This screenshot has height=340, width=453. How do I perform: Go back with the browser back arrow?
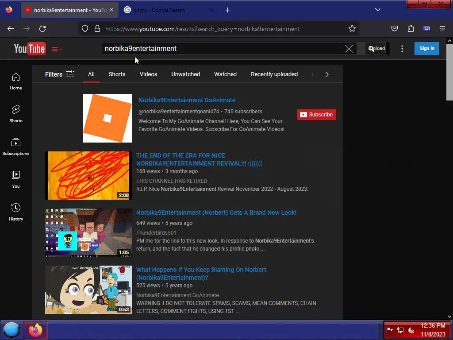11,29
